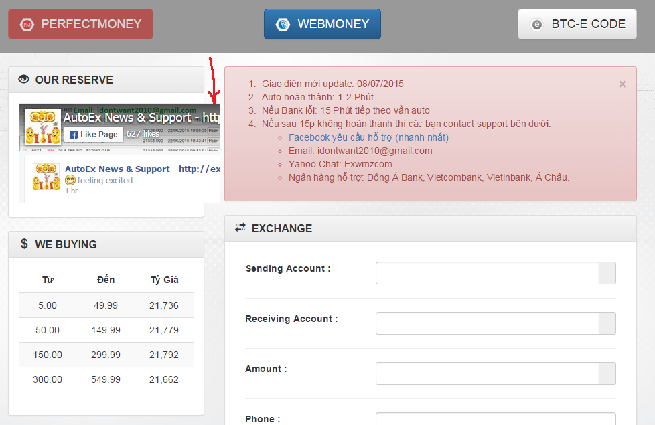The image size is (655, 425).
Task: Click the Email: idontwant2010@gmail.com notice line
Action: click(360, 151)
